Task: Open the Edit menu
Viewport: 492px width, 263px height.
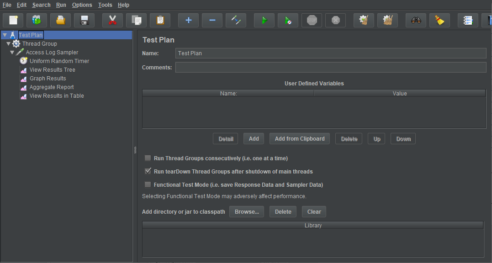Action: 21,5
